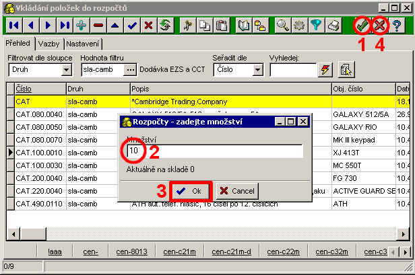Viewport: 415px width, 275px height.
Task: Switch to the Nastavení tab
Action: point(84,43)
